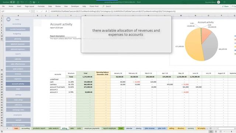
Task: Open the View ribbon tab
Action: tap(66, 6)
